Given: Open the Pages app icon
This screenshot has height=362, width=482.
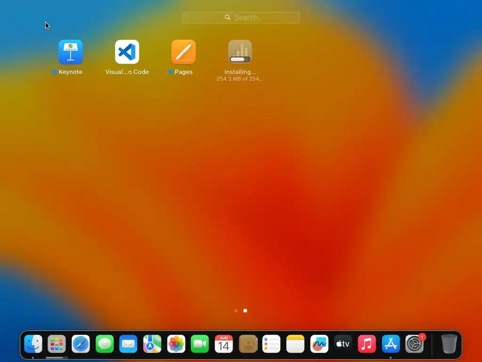Looking at the screenshot, I should pyautogui.click(x=184, y=52).
